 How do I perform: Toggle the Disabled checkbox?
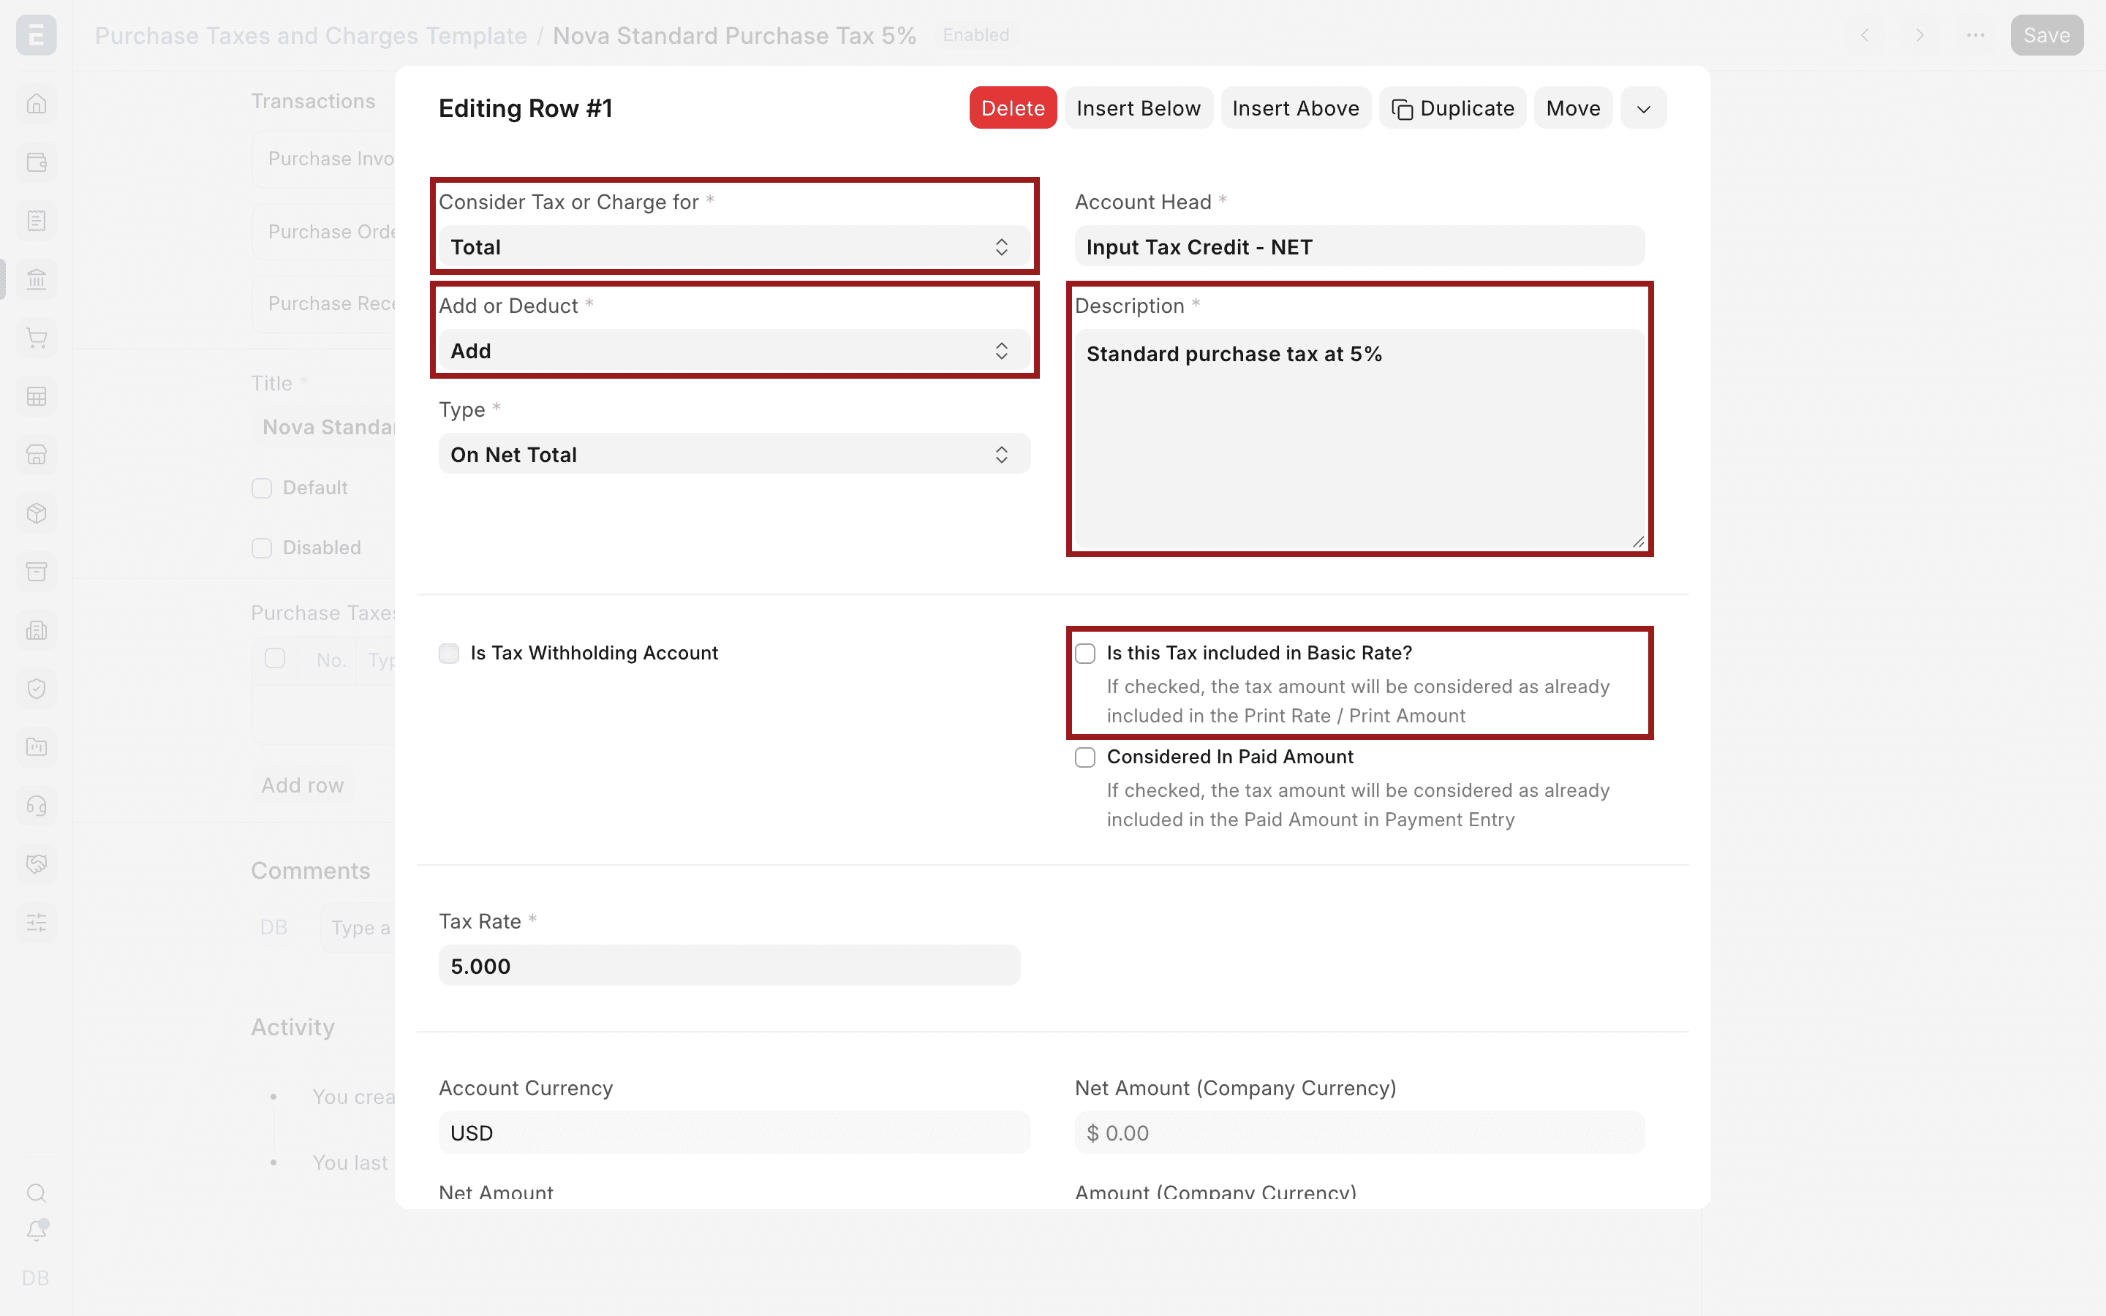(262, 548)
